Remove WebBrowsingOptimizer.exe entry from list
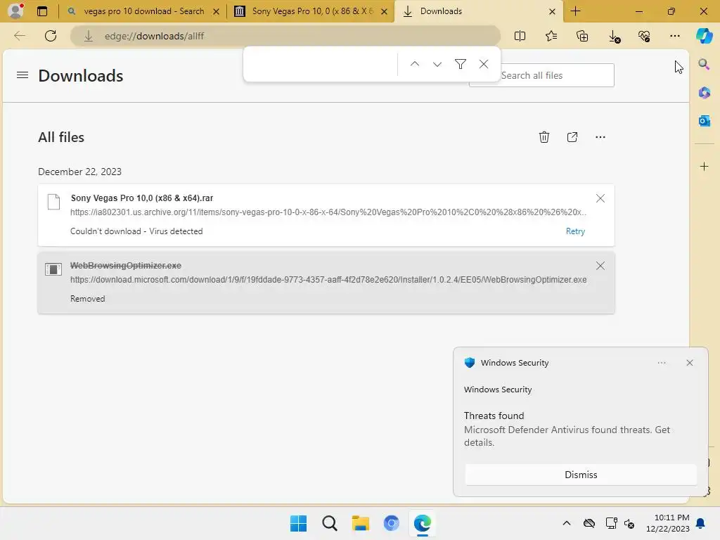The height and width of the screenshot is (540, 720). click(x=600, y=266)
